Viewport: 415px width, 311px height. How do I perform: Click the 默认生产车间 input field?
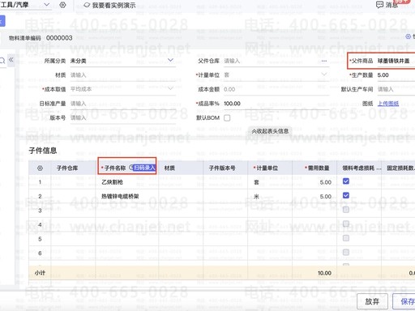tap(396, 89)
